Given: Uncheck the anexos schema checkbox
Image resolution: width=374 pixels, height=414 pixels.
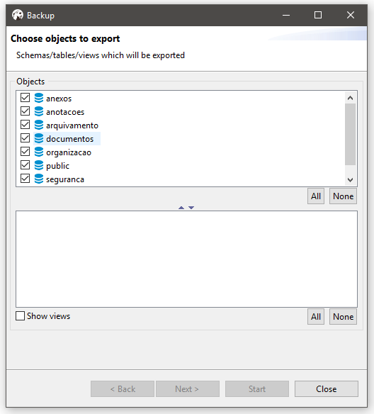Looking at the screenshot, I should tap(25, 97).
